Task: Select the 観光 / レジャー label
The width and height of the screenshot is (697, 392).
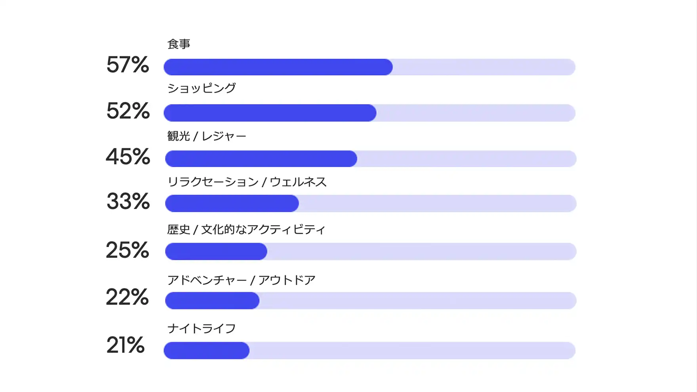Action: (x=206, y=136)
